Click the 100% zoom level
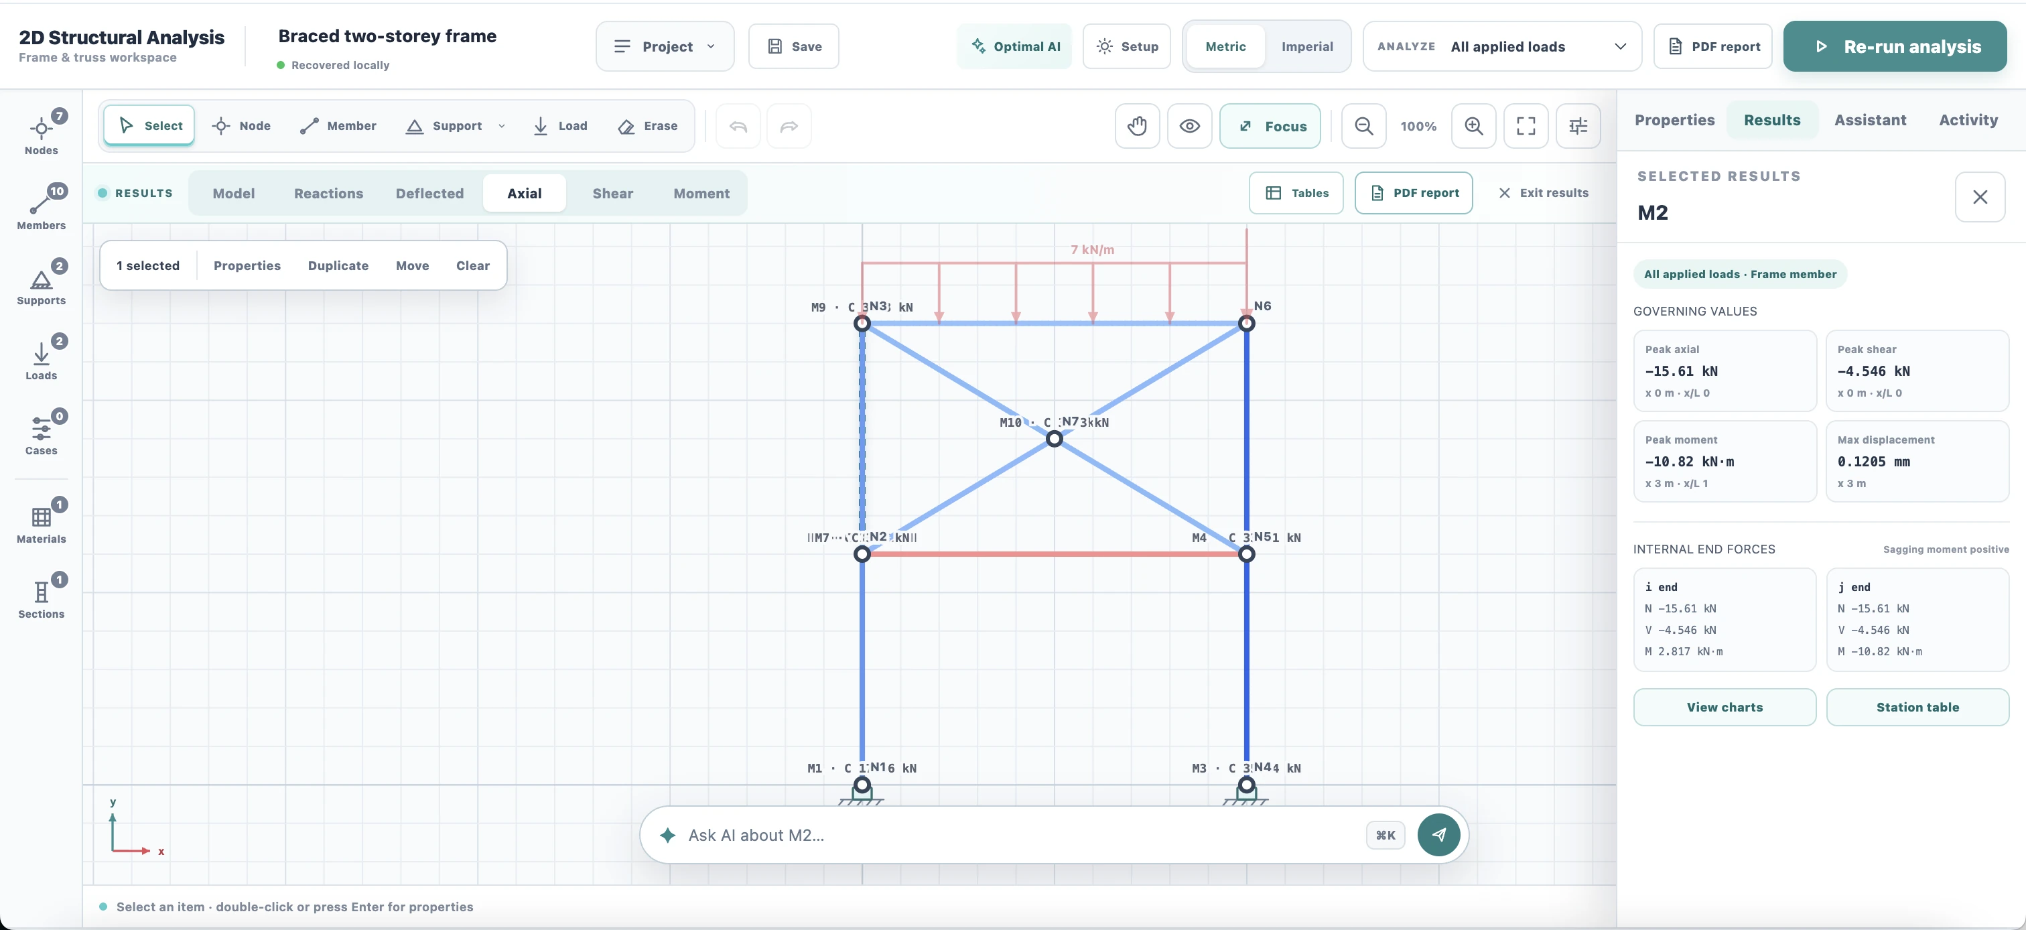Viewport: 2026px width, 930px height. point(1418,126)
